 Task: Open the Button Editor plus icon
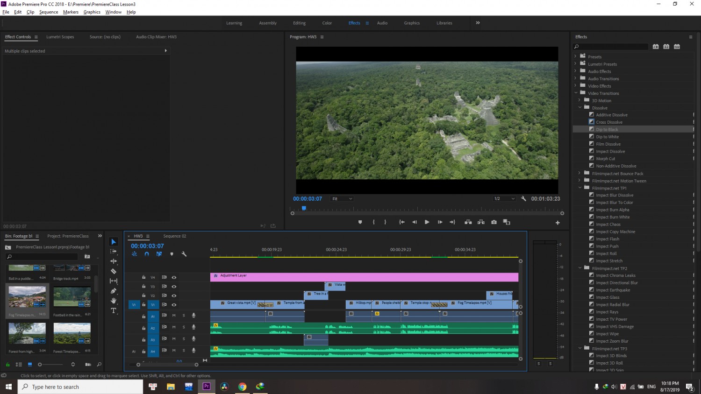point(558,223)
